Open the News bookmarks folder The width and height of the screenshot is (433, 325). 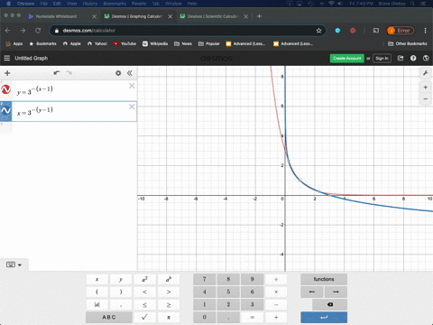pyautogui.click(x=183, y=43)
